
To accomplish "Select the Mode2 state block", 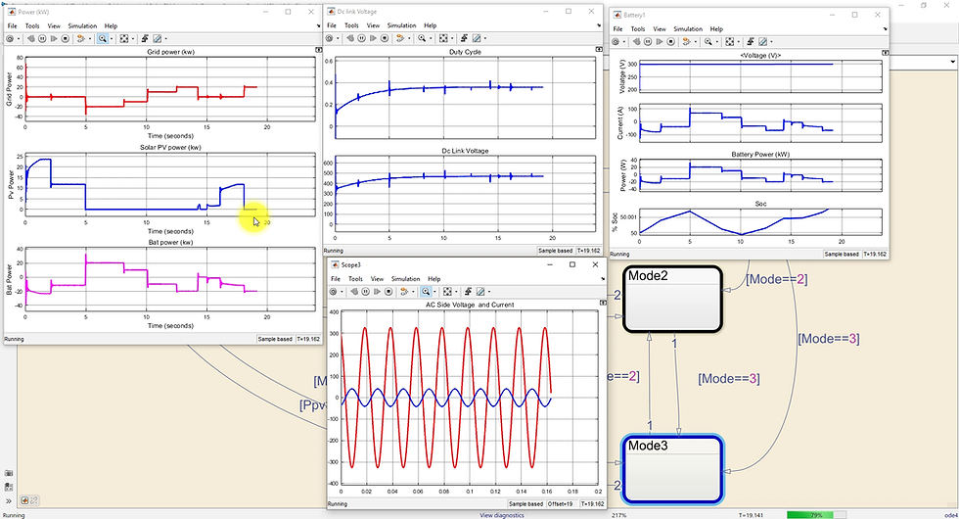I will click(x=673, y=300).
